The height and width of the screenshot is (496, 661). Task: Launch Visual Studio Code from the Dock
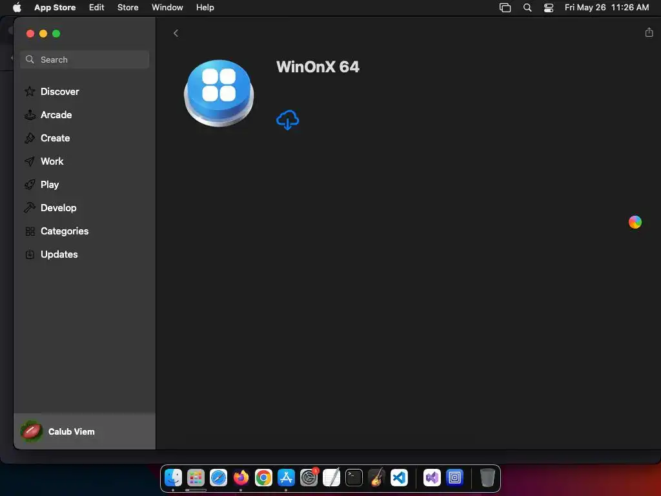[x=399, y=477]
